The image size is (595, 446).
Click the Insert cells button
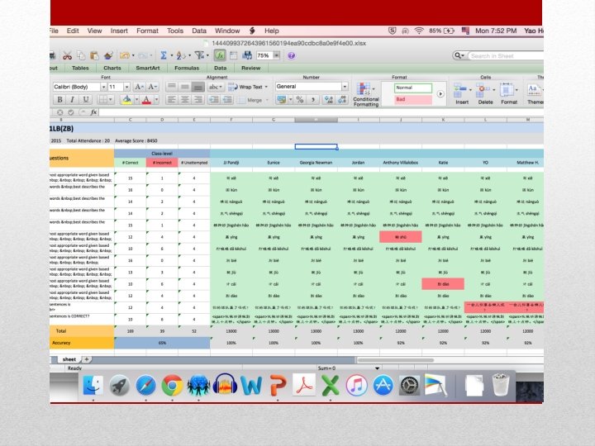(462, 93)
